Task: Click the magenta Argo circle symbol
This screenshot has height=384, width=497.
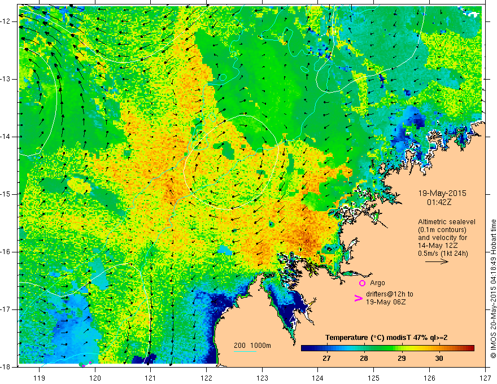Action: [362, 283]
